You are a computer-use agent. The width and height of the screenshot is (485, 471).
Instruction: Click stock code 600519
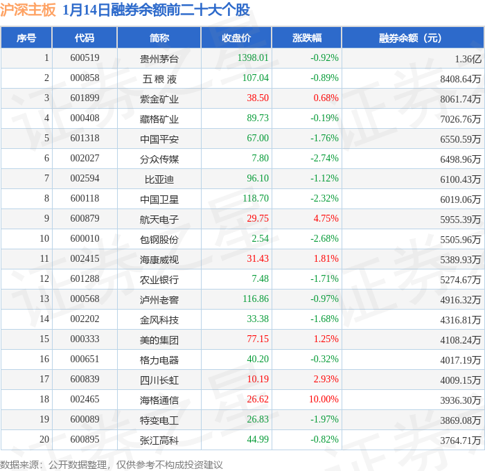[85, 57]
